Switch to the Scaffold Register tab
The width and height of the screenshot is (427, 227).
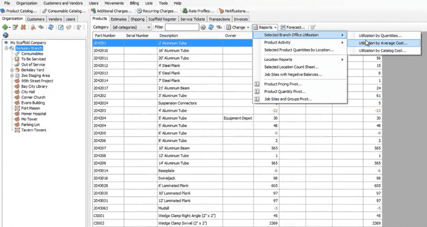(163, 19)
